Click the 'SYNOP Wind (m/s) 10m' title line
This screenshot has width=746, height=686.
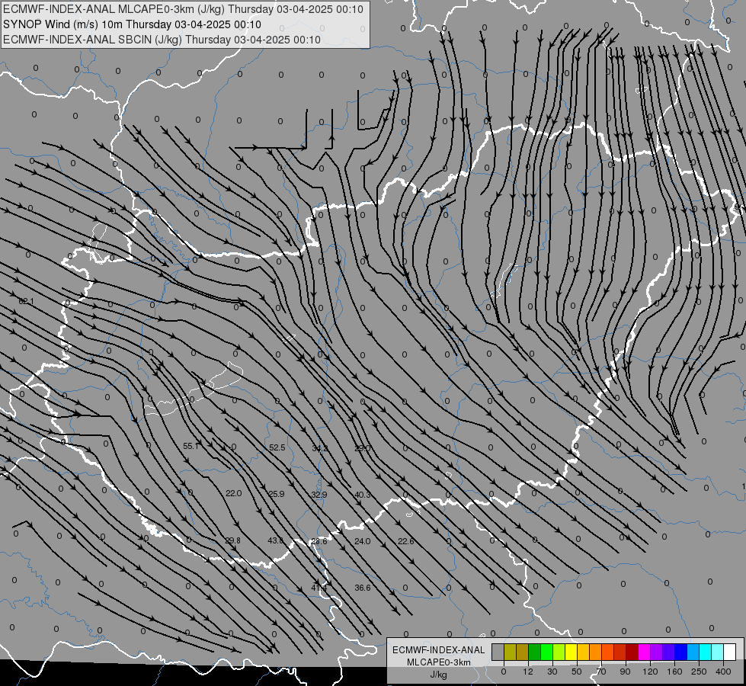click(x=133, y=24)
